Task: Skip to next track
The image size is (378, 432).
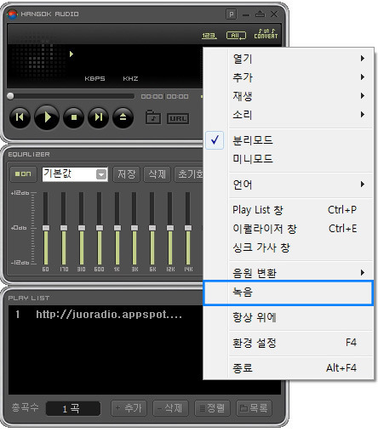Action: click(x=98, y=117)
